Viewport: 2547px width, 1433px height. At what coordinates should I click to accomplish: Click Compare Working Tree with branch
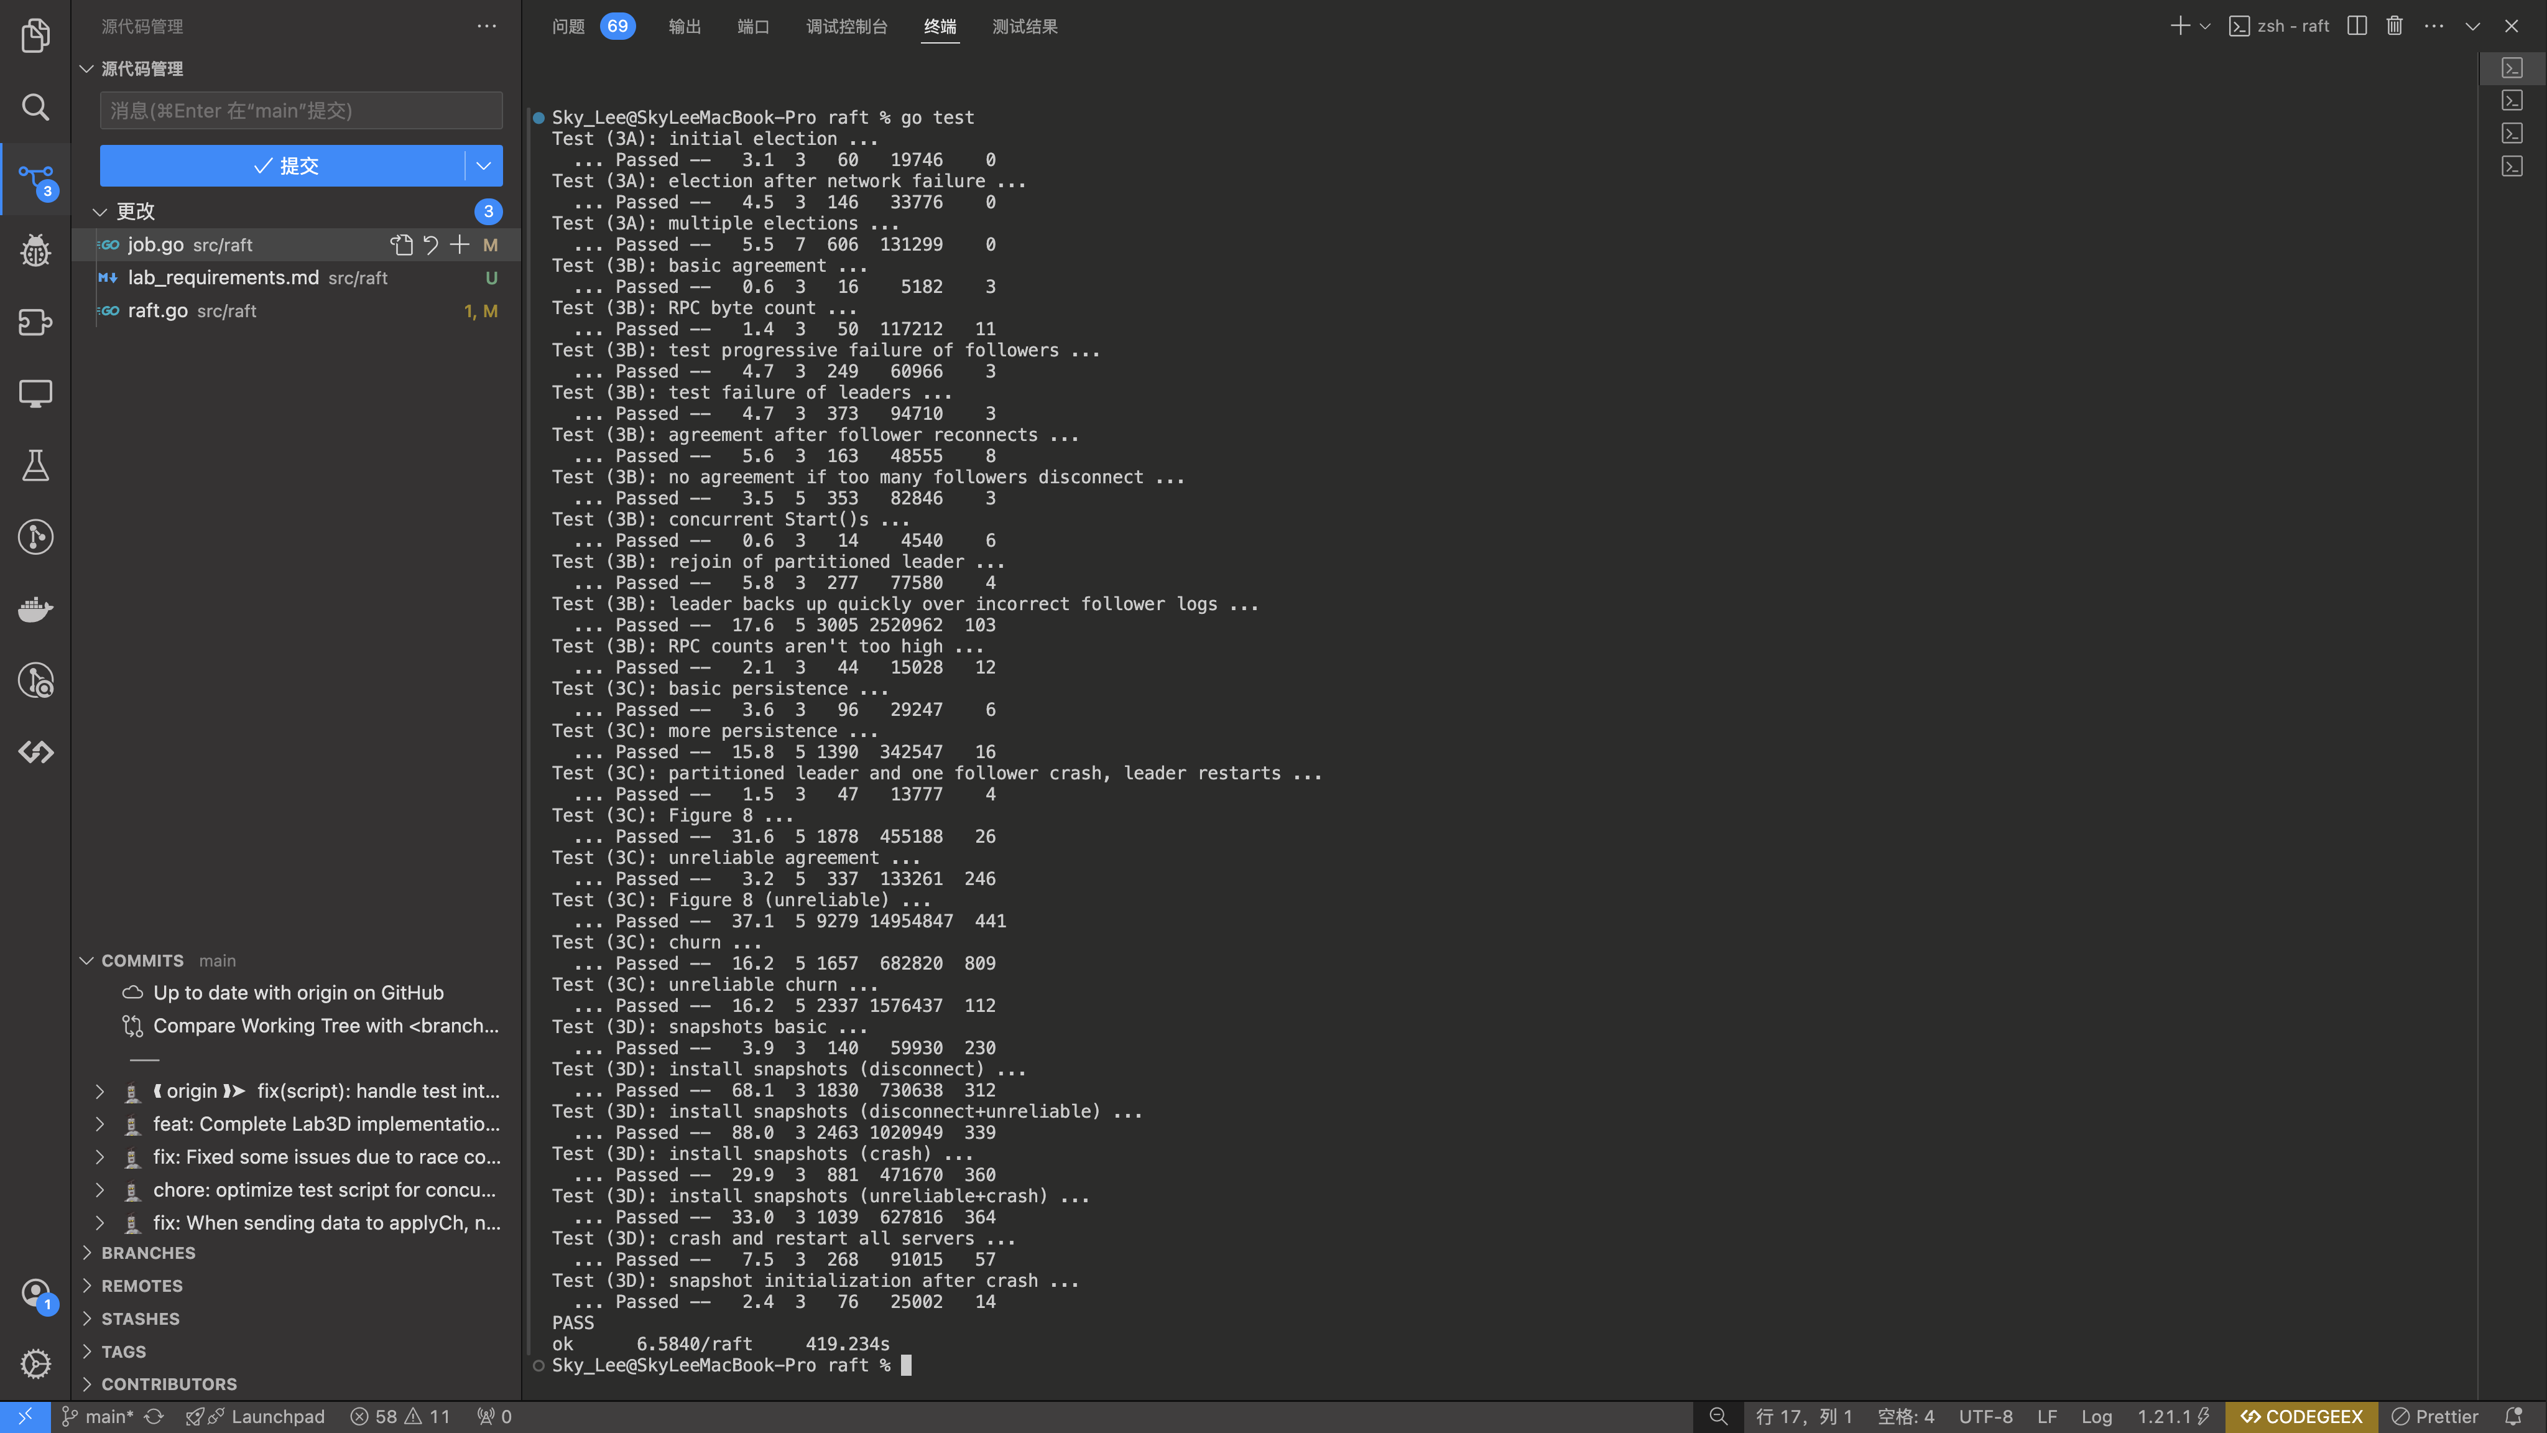325,1026
